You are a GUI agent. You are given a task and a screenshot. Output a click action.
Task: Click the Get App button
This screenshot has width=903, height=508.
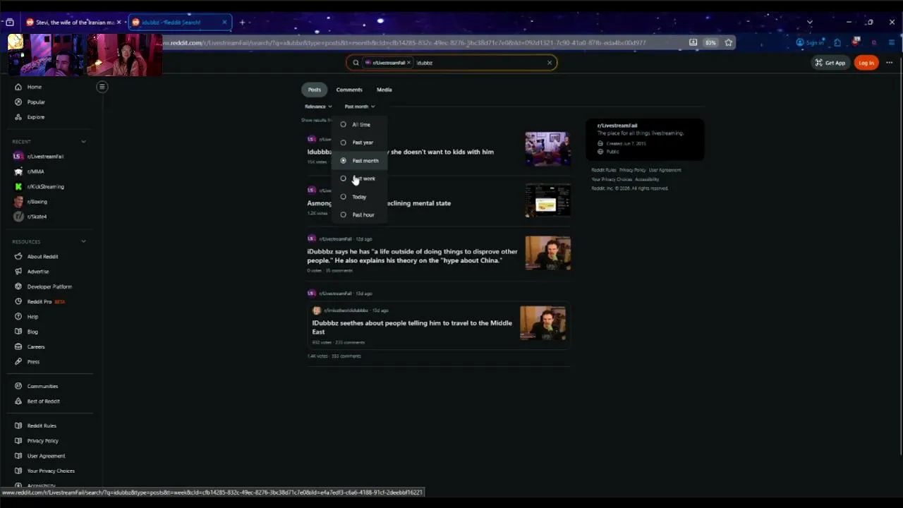pos(830,63)
